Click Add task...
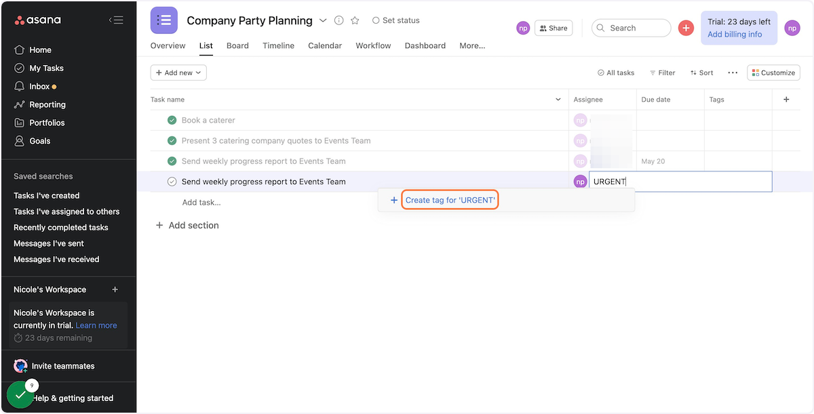 pyautogui.click(x=201, y=202)
